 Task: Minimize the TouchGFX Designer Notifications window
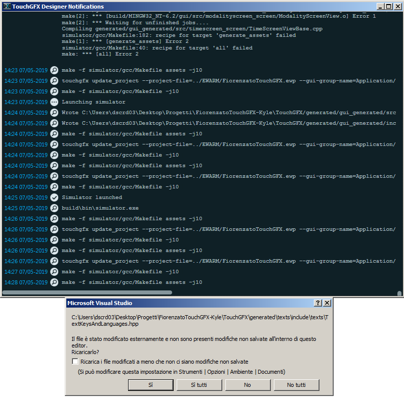click(380, 7)
